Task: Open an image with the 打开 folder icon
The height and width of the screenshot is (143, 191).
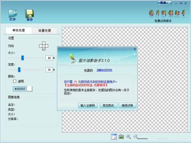Action: click(13, 15)
